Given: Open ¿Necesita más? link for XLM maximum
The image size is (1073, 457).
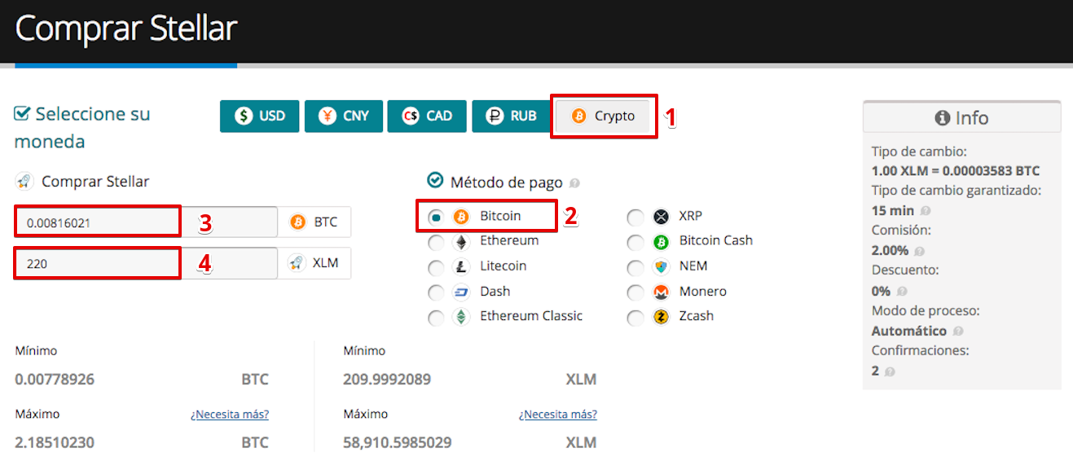Looking at the screenshot, I should 558,415.
